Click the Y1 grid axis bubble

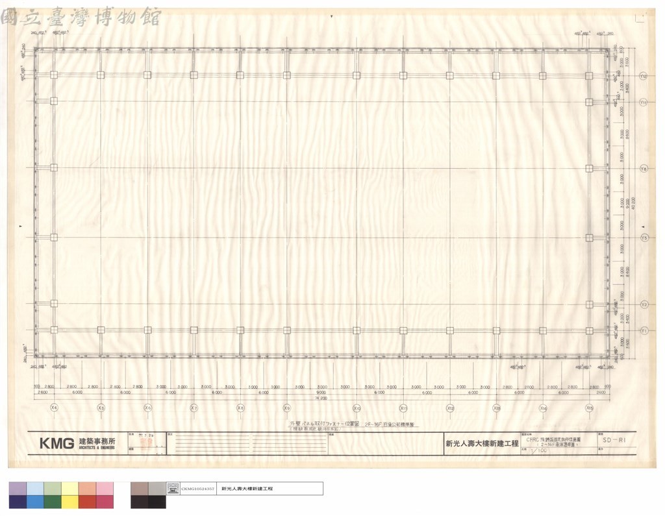click(644, 331)
